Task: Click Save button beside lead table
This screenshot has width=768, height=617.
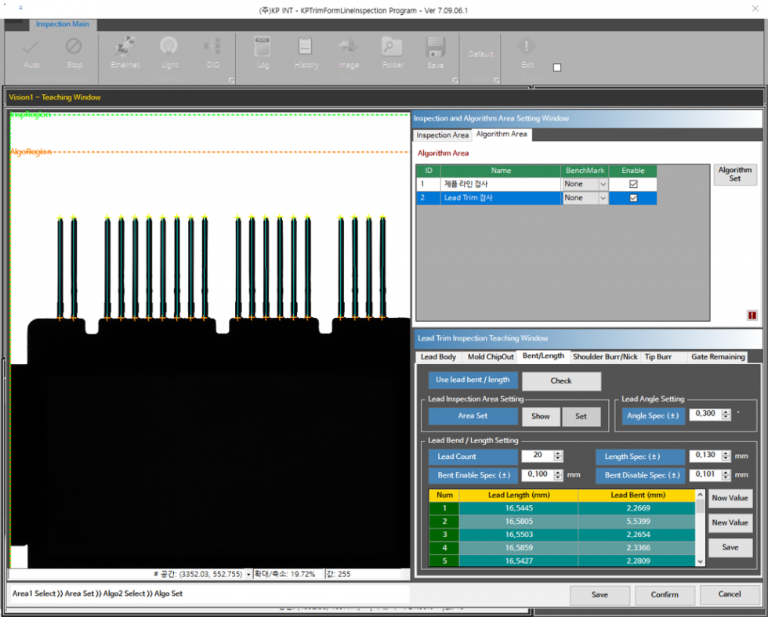Action: tap(730, 547)
